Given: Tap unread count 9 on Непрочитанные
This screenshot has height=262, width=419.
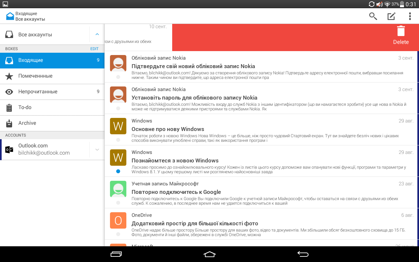Looking at the screenshot, I should (98, 92).
